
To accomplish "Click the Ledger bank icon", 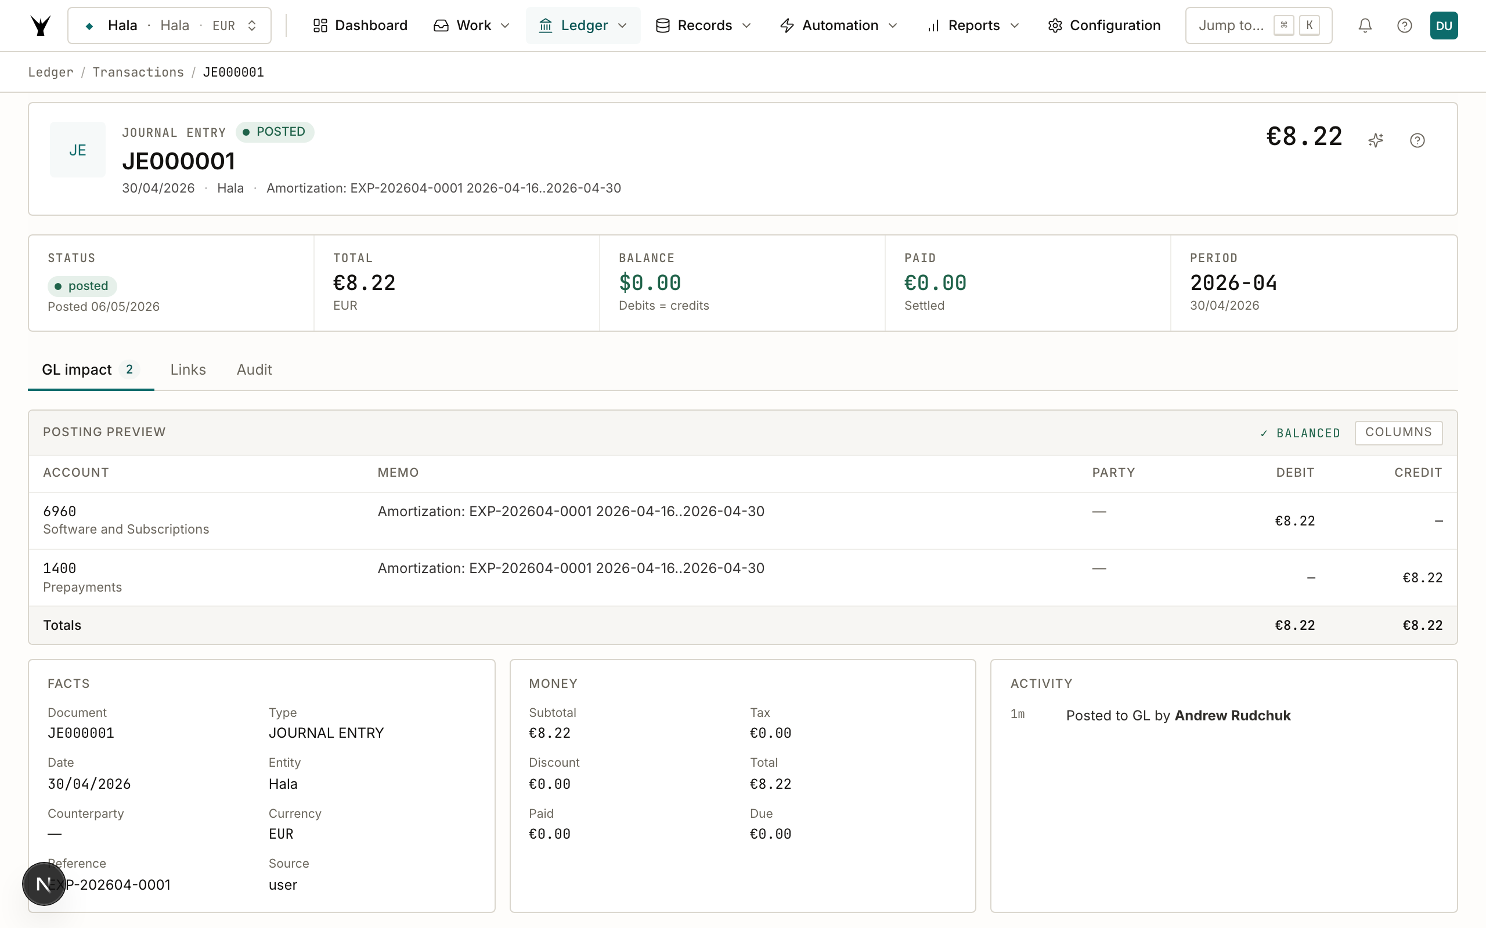I will (545, 25).
